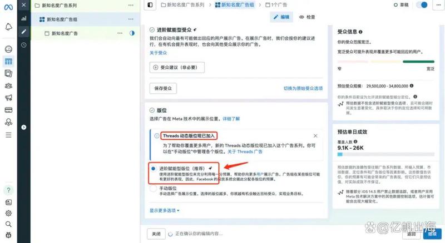The width and height of the screenshot is (445, 243).
Task: Select the 手动版位 radio option
Action: [x=154, y=189]
